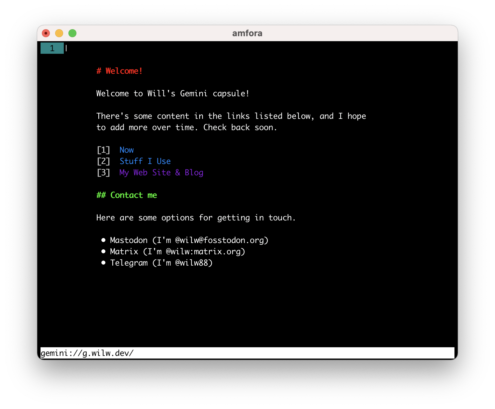Viewport: 495px width, 409px height.
Task: Click the green zoom traffic light
Action: 72,33
